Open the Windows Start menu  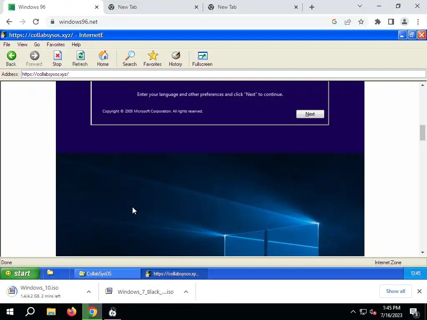click(10, 312)
